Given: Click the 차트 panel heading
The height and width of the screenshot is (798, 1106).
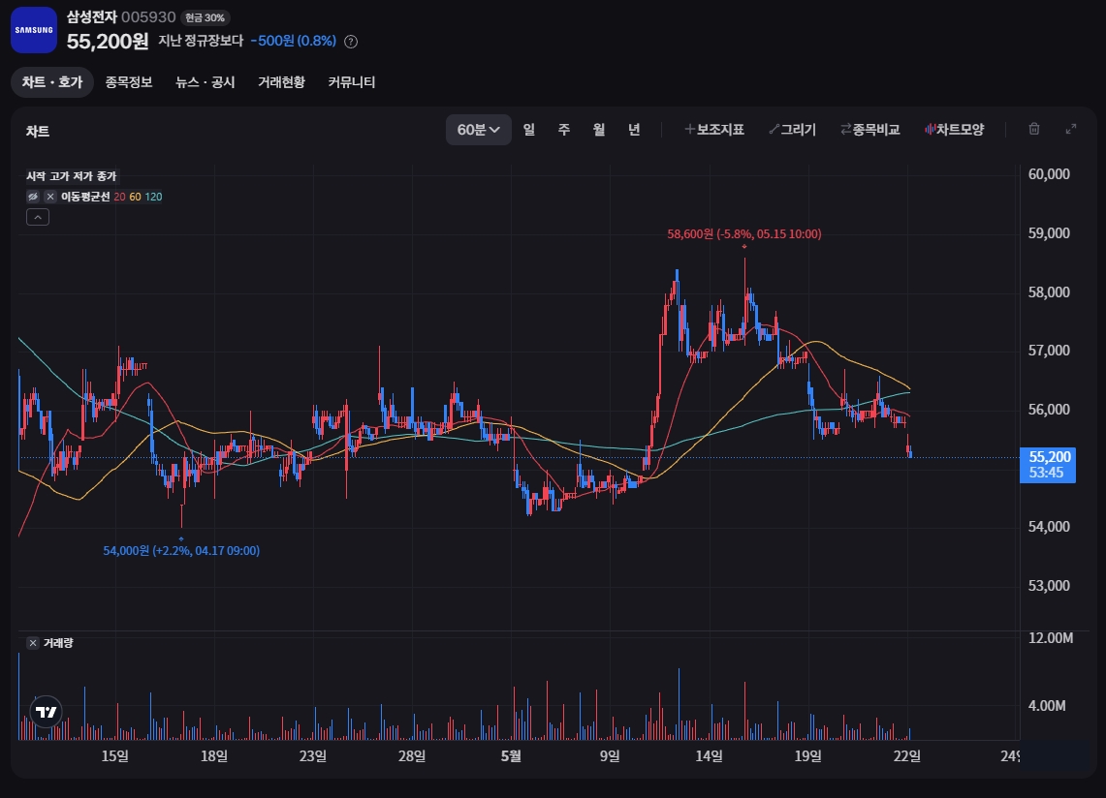Looking at the screenshot, I should [38, 131].
